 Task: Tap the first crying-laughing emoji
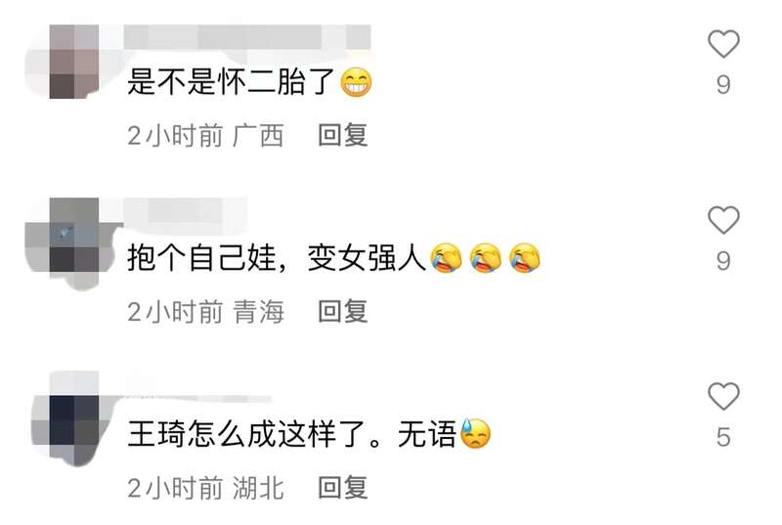447,258
